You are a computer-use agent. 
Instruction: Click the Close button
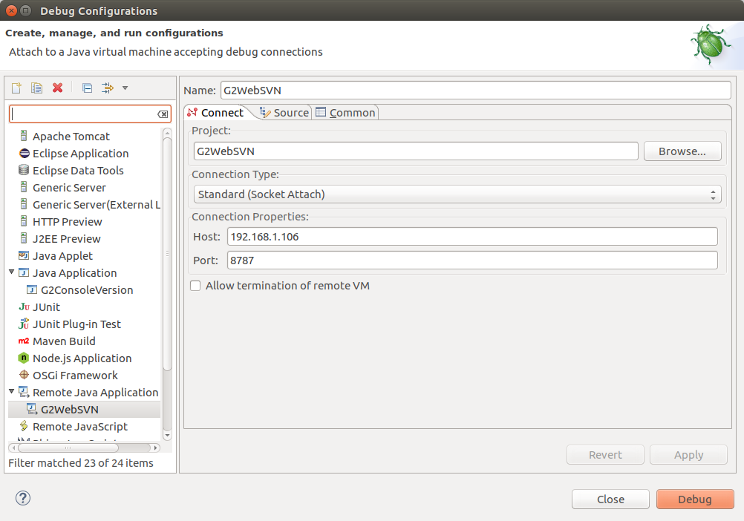tap(610, 499)
